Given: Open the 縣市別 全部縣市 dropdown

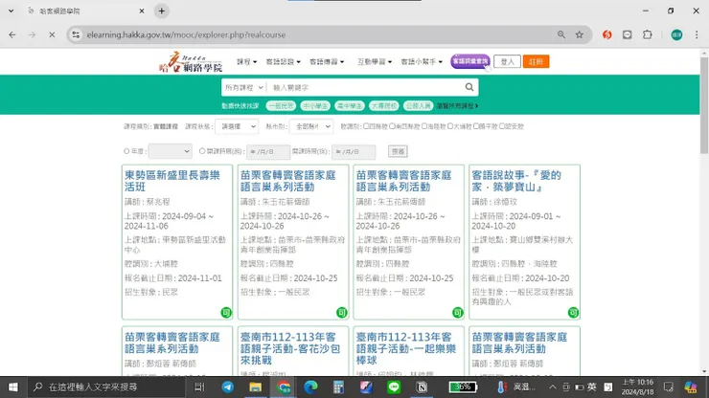Looking at the screenshot, I should [x=311, y=126].
